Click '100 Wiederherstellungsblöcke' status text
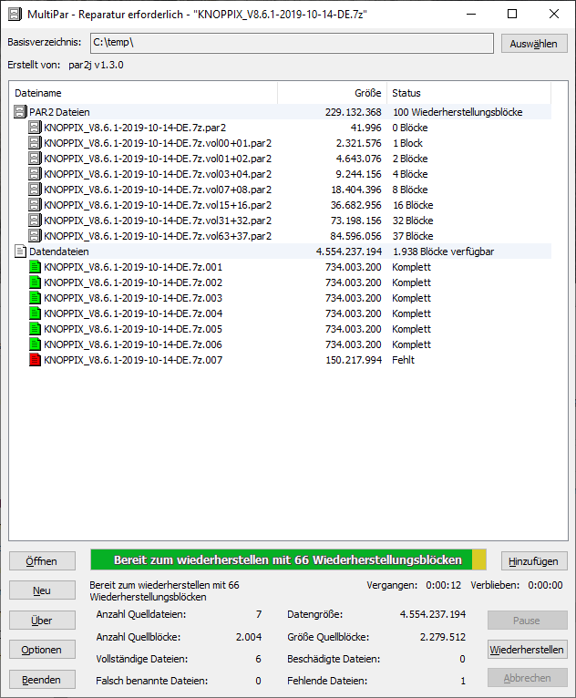 coord(458,112)
